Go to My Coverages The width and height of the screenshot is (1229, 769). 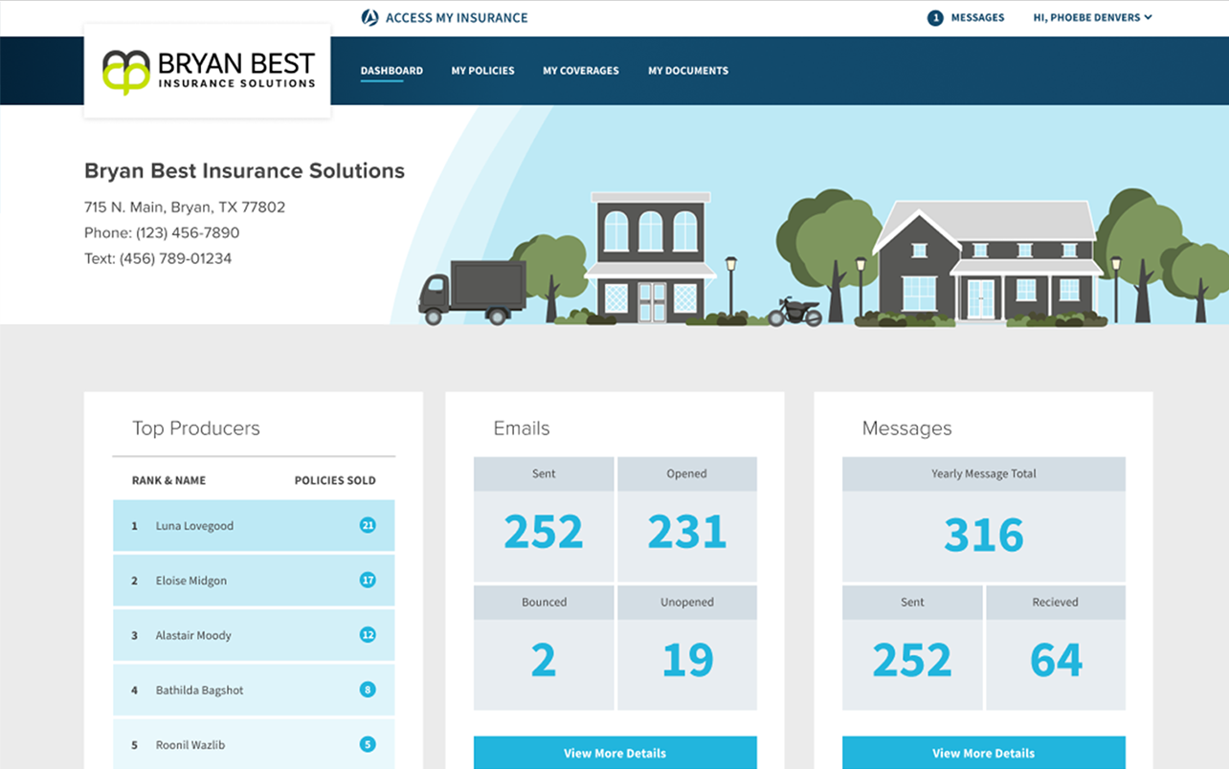[580, 70]
